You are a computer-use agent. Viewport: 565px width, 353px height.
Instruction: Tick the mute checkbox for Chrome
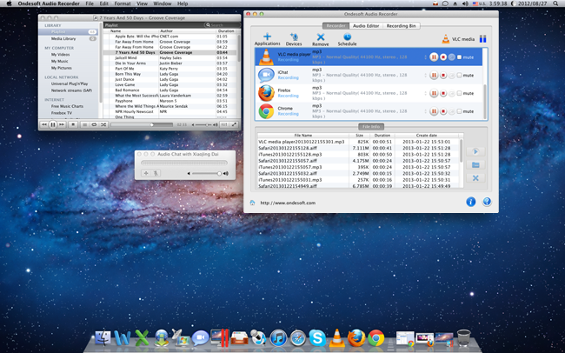(459, 113)
